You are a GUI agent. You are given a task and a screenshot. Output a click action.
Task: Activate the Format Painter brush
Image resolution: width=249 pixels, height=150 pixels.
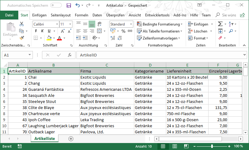pos(21,38)
